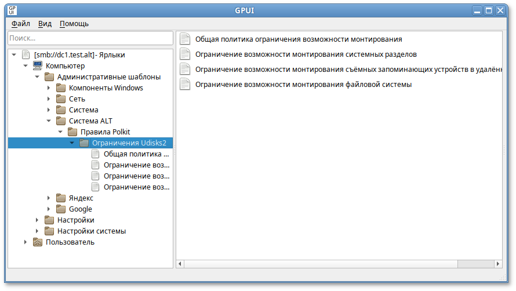The width and height of the screenshot is (516, 291).
Task: Select the Компоненты Windows tree item
Action: 106,88
